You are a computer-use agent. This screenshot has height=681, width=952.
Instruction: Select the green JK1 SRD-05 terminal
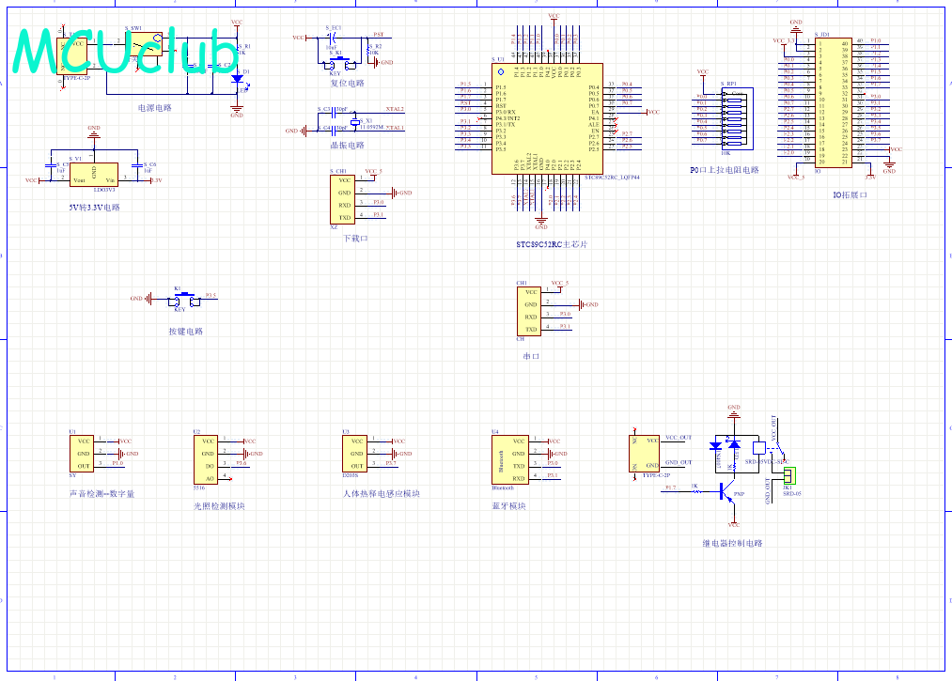coord(788,475)
